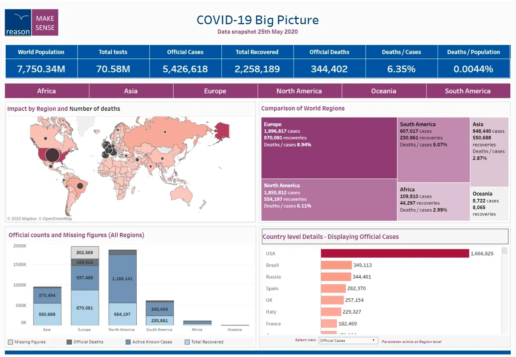516x357 pixels.
Task: Select the North America treemap tile
Action: [x=329, y=200]
